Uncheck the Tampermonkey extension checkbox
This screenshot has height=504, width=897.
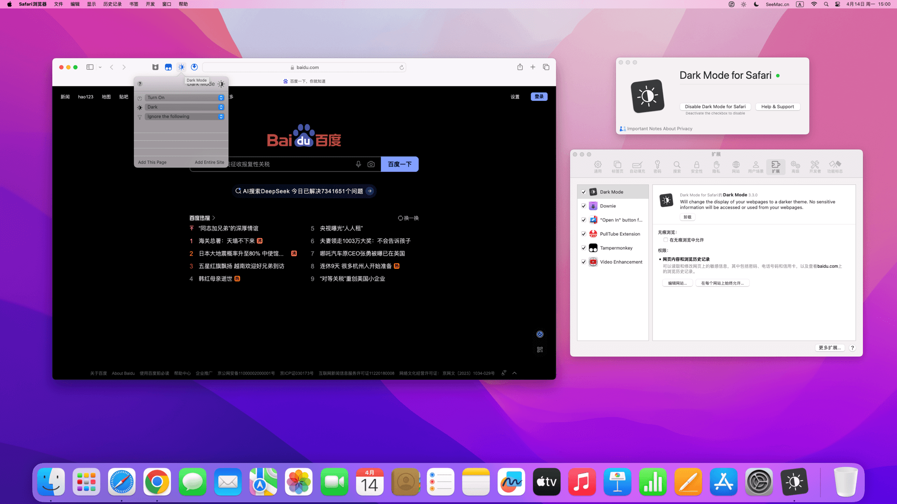584,248
